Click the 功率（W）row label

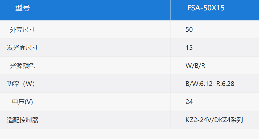21,84
